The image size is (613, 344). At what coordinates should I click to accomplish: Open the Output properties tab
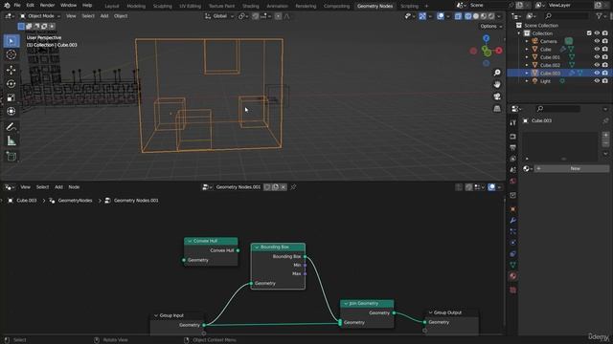pyautogui.click(x=513, y=147)
